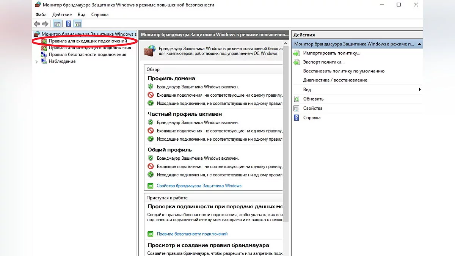This screenshot has height=256, width=455.
Task: Collapse the actions section header arrow
Action: (419, 44)
